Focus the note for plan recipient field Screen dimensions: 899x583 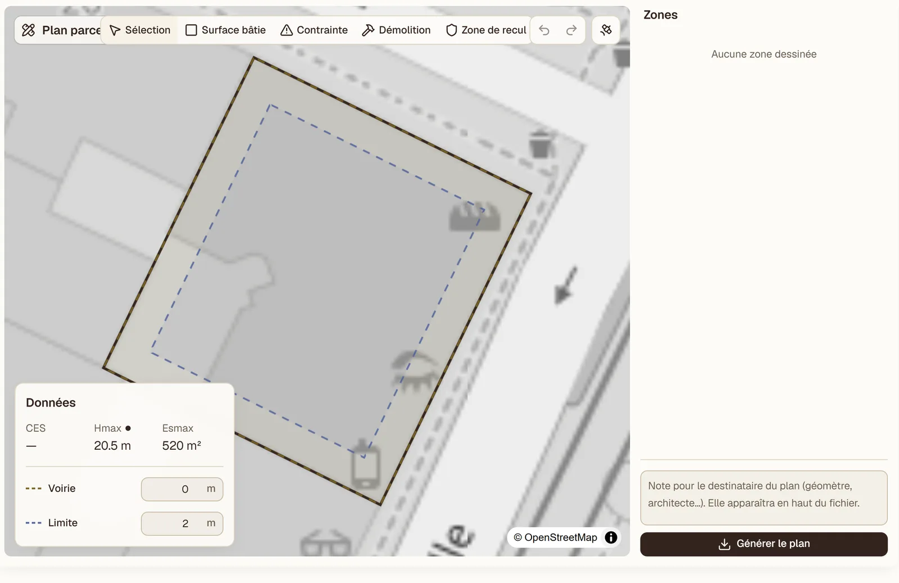point(764,498)
